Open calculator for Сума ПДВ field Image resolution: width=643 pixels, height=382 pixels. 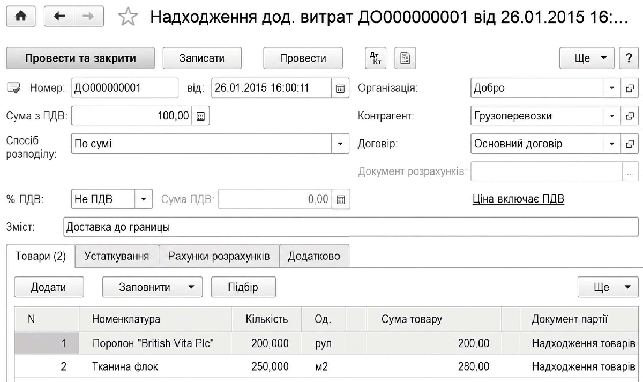pos(340,199)
